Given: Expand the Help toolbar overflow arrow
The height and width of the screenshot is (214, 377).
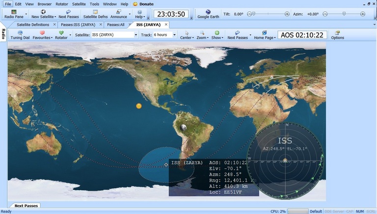Looking at the screenshot, I should point(148,18).
